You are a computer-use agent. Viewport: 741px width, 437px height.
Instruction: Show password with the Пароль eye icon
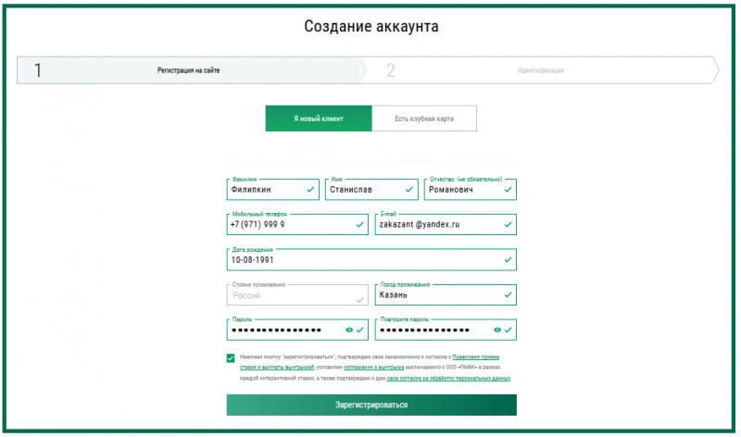point(349,331)
